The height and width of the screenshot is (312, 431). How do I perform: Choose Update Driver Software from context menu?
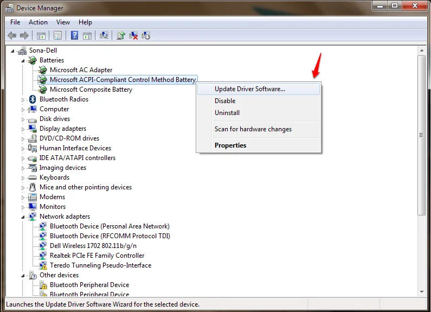click(x=259, y=89)
